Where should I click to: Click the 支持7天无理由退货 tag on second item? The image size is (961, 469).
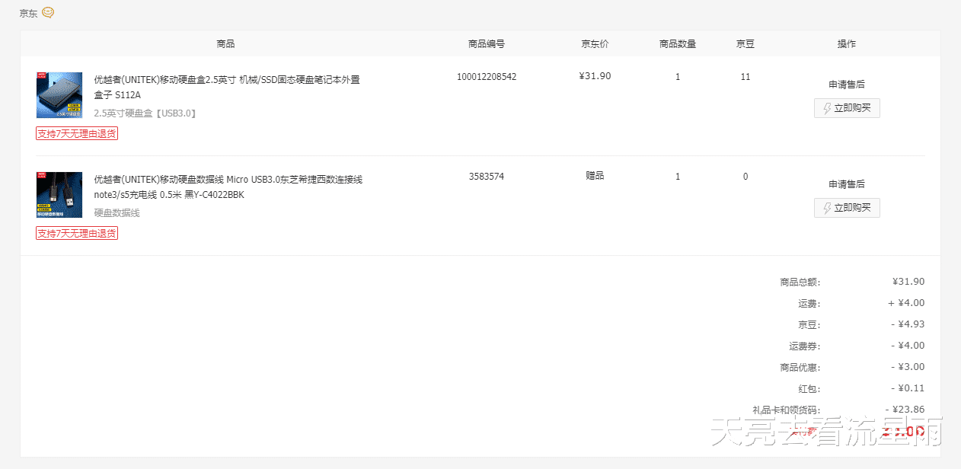(x=76, y=233)
